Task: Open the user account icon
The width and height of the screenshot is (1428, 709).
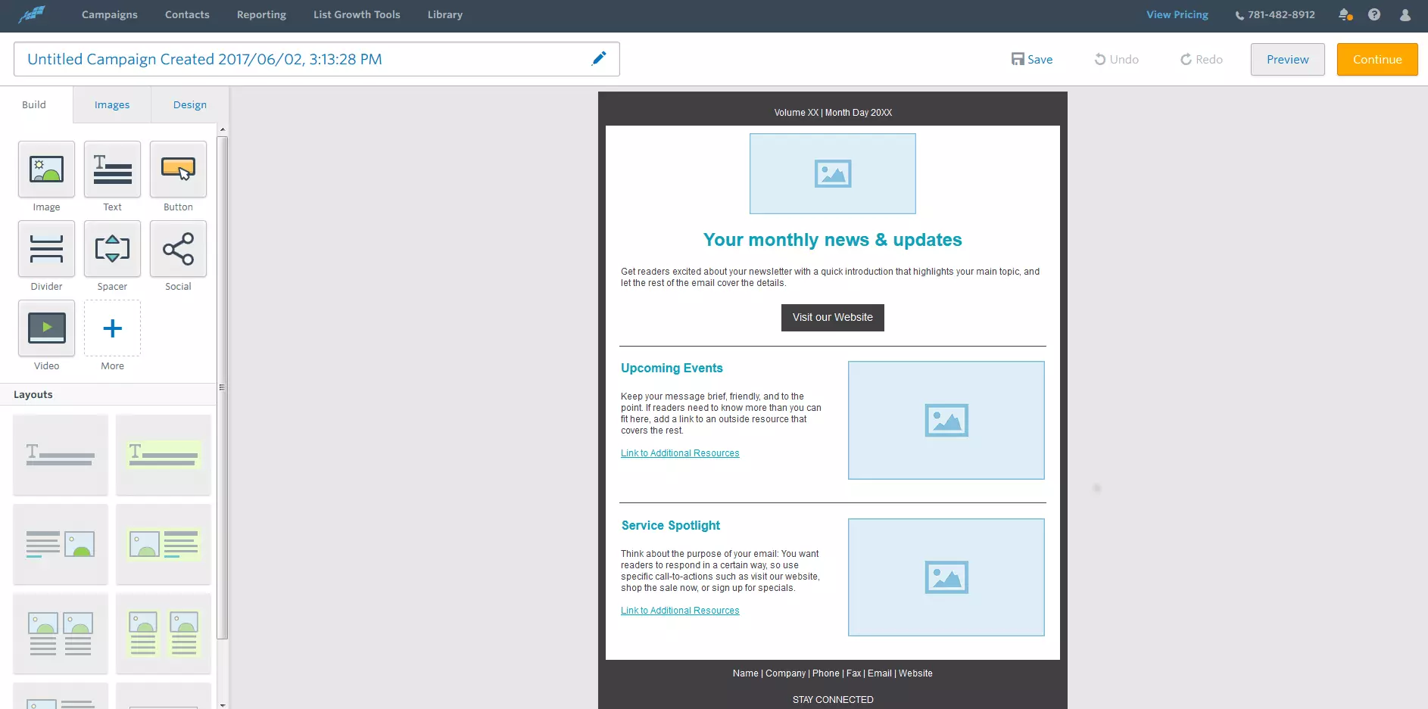Action: (x=1405, y=14)
